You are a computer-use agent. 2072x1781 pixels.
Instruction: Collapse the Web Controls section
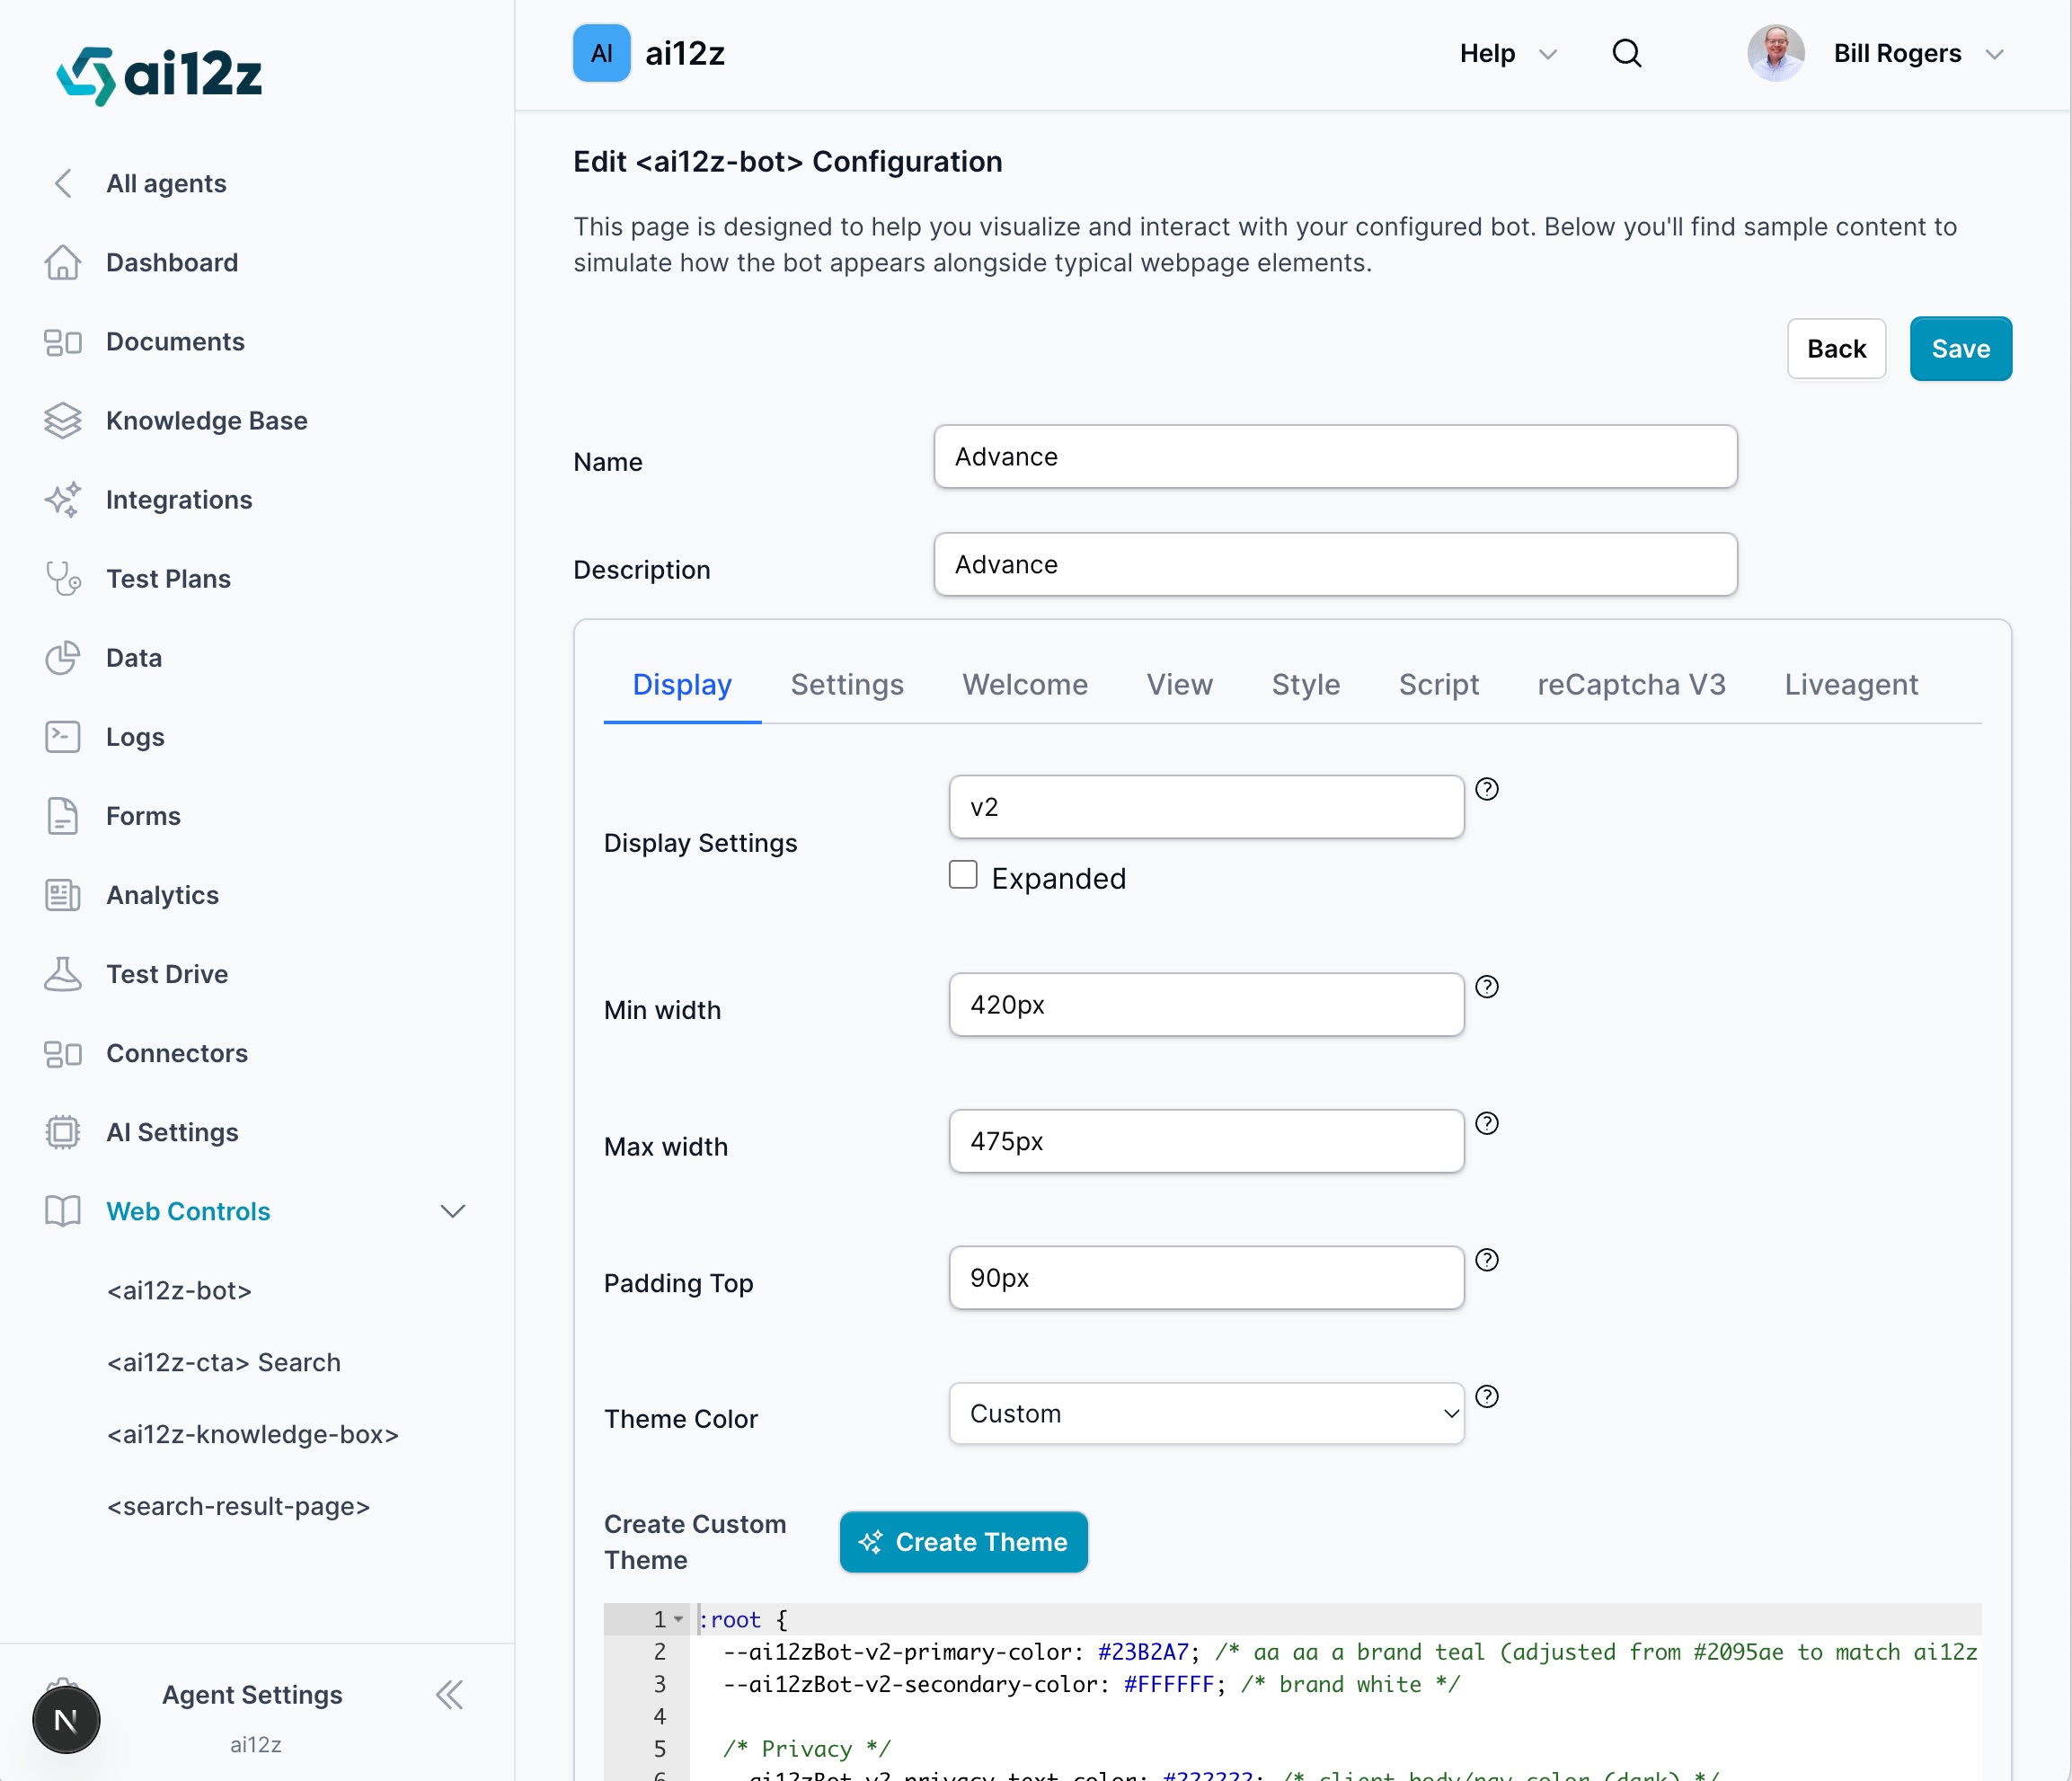[x=453, y=1211]
